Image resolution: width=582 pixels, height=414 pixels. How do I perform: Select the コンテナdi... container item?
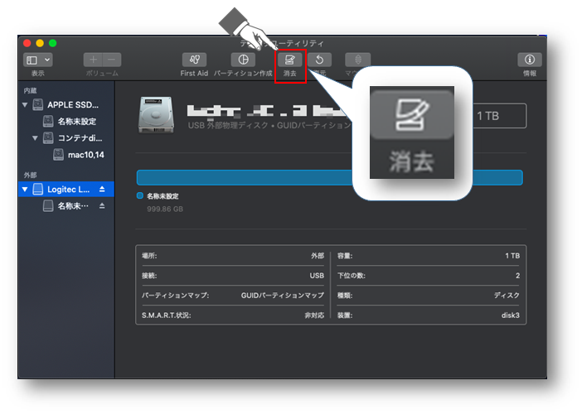coord(73,138)
